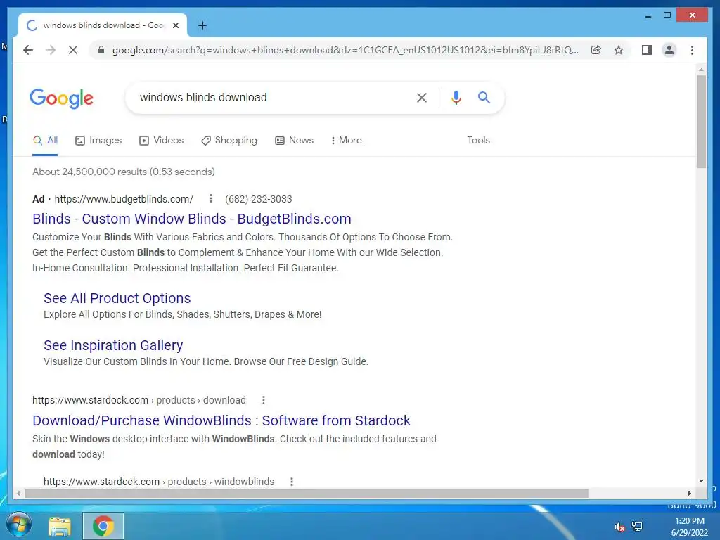
Task: Click the About 24,500,000 results text
Action: coord(124,172)
